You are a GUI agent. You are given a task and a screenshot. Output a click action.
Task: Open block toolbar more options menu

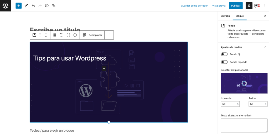click(109, 35)
